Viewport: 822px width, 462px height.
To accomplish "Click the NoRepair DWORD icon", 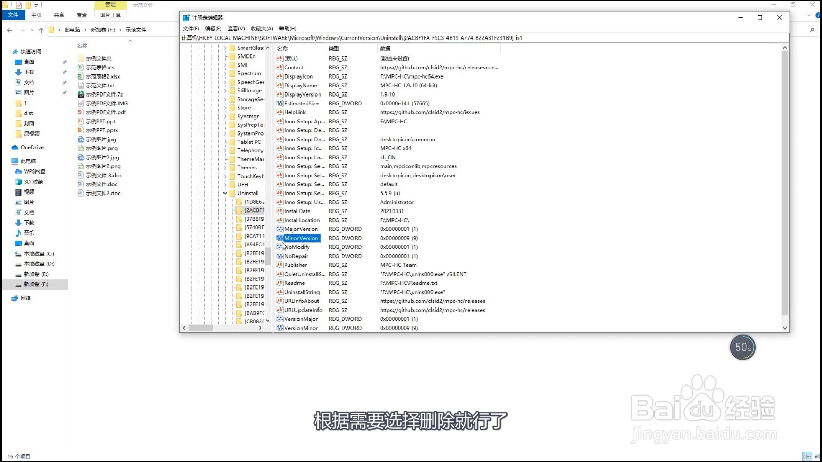I will (x=280, y=256).
